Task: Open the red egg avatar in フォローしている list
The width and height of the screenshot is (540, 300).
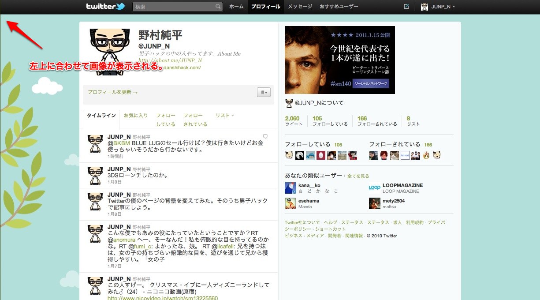Action: tap(321, 155)
